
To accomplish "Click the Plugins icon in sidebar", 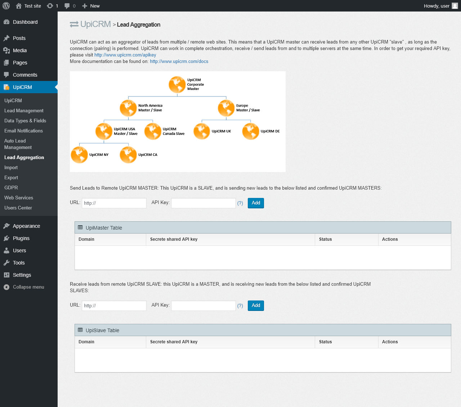I will click(6, 238).
